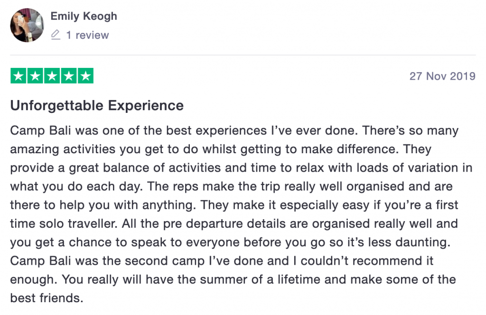The image size is (486, 315).
Task: Click the second green rating star
Action: point(35,76)
